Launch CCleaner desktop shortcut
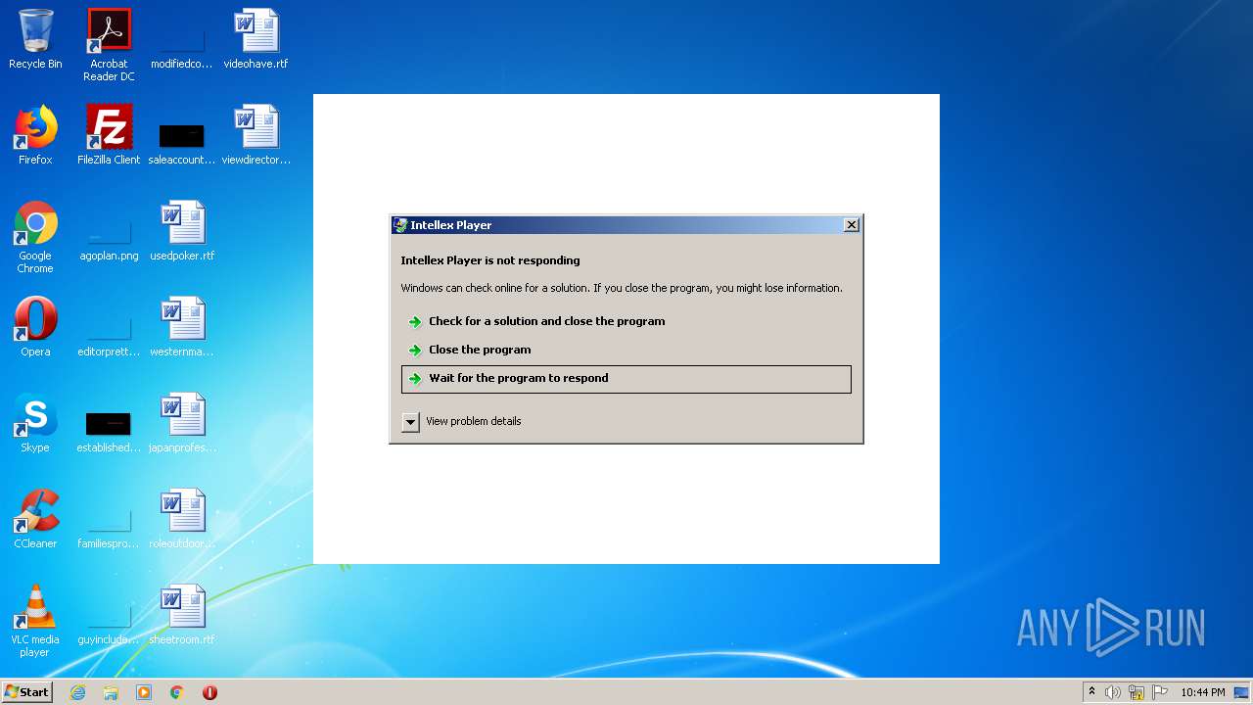The width and height of the screenshot is (1253, 705). (x=35, y=519)
